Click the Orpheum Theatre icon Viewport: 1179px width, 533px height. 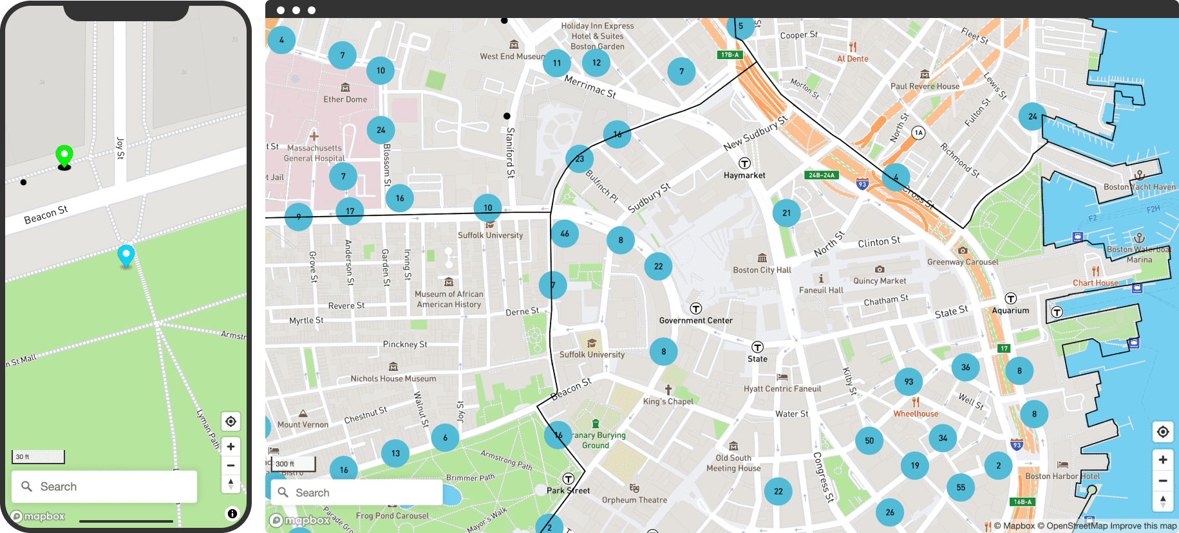click(634, 488)
